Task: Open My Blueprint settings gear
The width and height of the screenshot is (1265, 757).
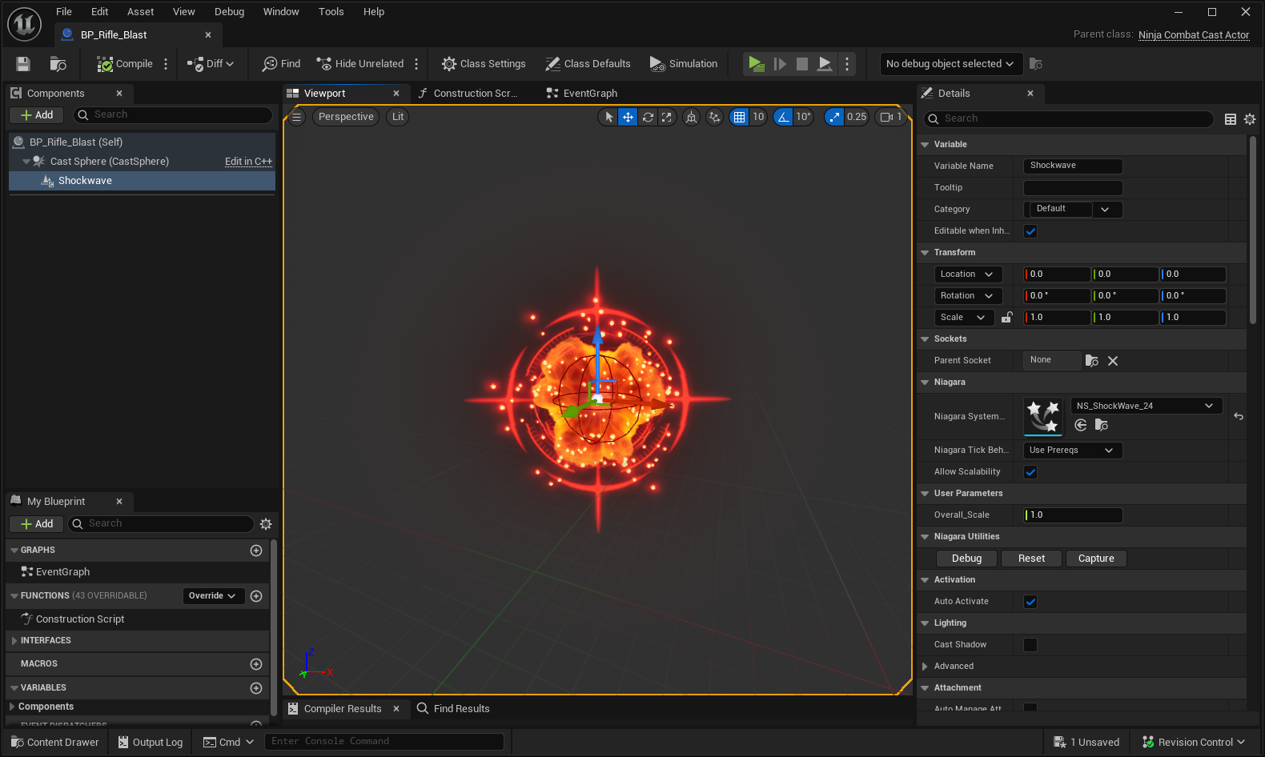Action: pyautogui.click(x=266, y=524)
